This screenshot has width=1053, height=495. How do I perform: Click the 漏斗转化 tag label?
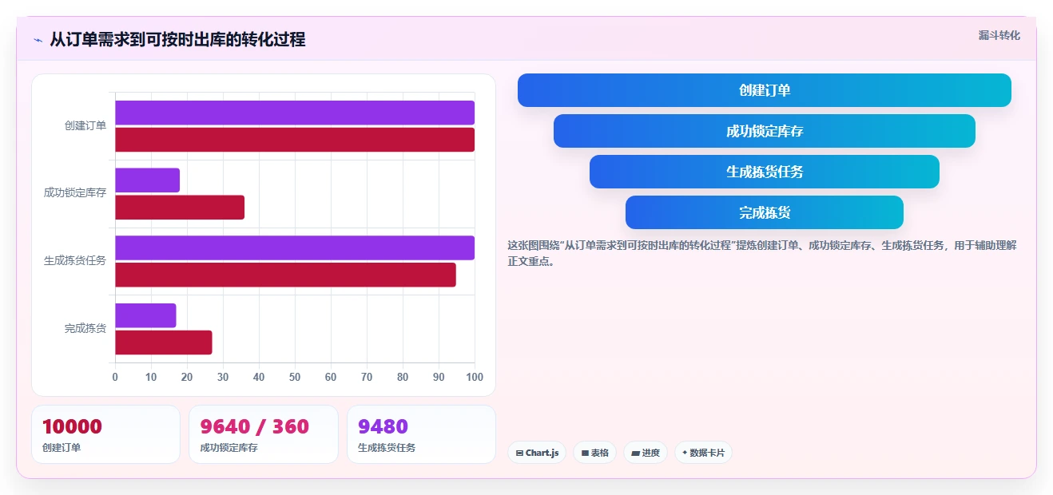(999, 35)
